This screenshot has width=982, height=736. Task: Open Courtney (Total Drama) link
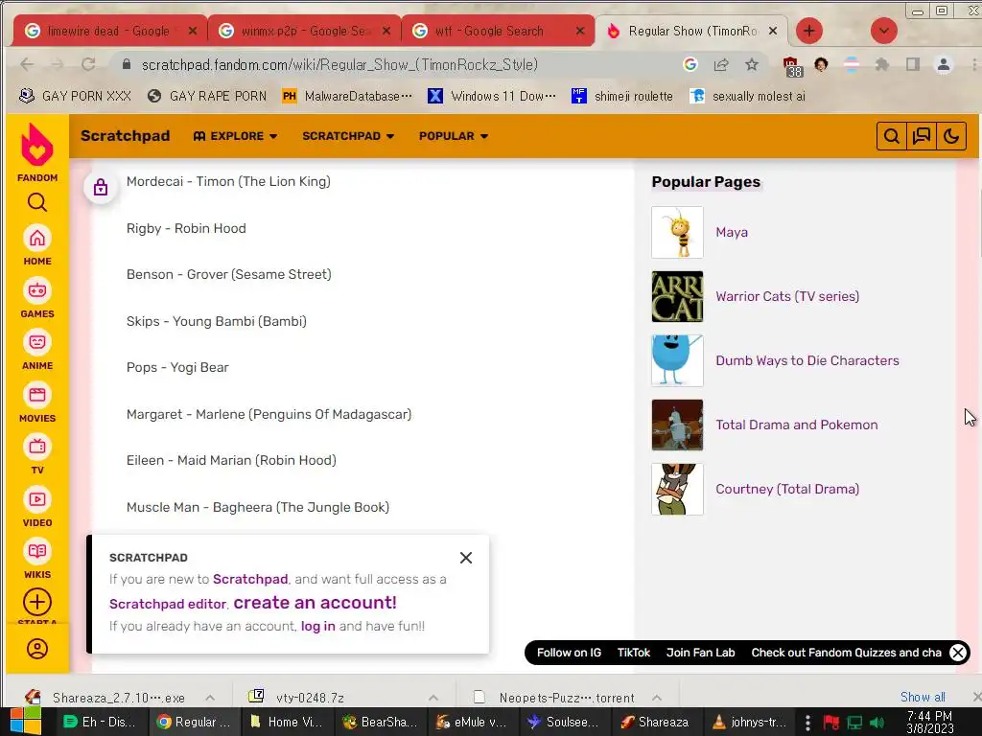(787, 489)
